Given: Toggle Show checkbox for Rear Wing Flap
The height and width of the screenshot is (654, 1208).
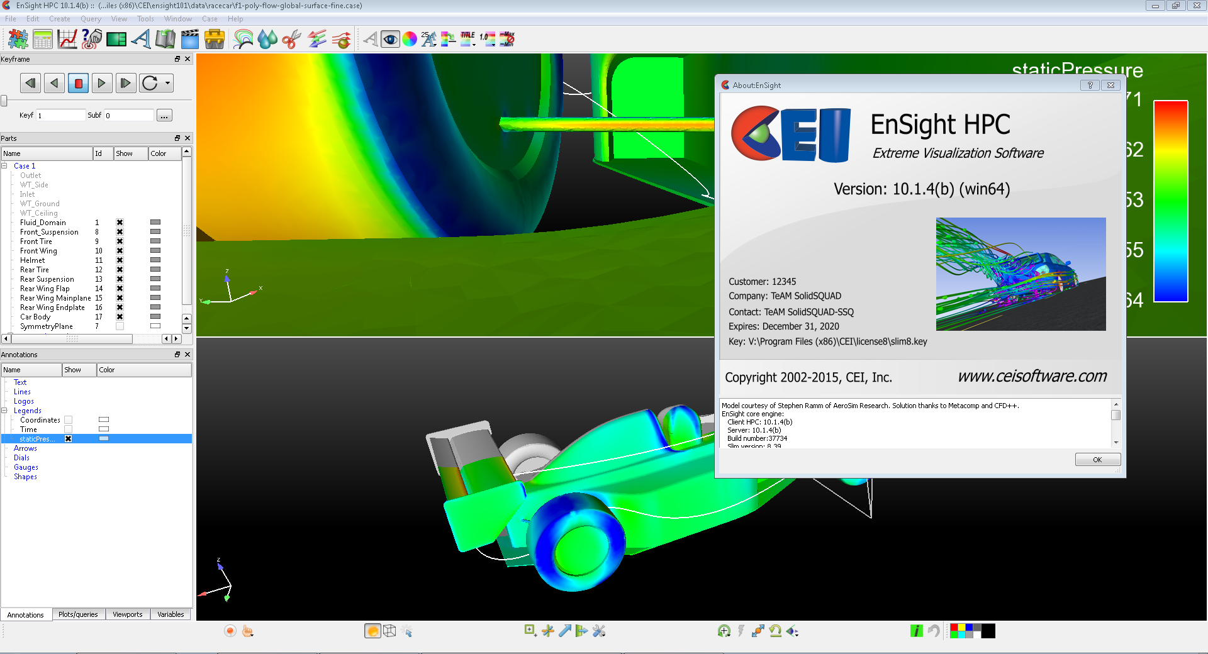Looking at the screenshot, I should [120, 289].
